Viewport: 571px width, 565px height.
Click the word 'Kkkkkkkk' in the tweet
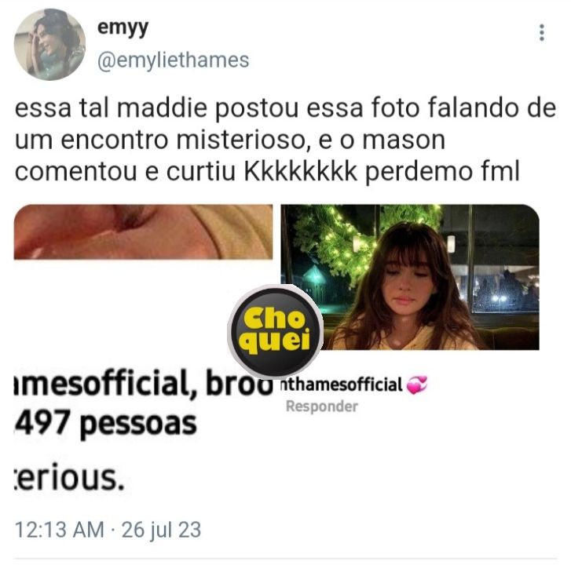pyautogui.click(x=301, y=171)
